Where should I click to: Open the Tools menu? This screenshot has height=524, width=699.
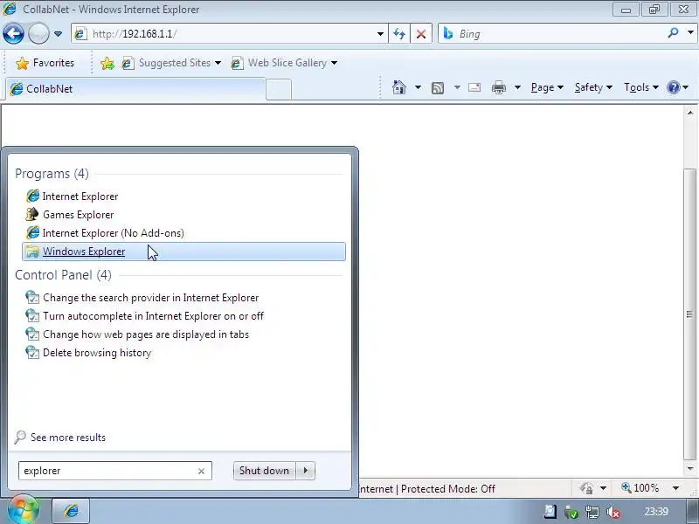pyautogui.click(x=641, y=87)
